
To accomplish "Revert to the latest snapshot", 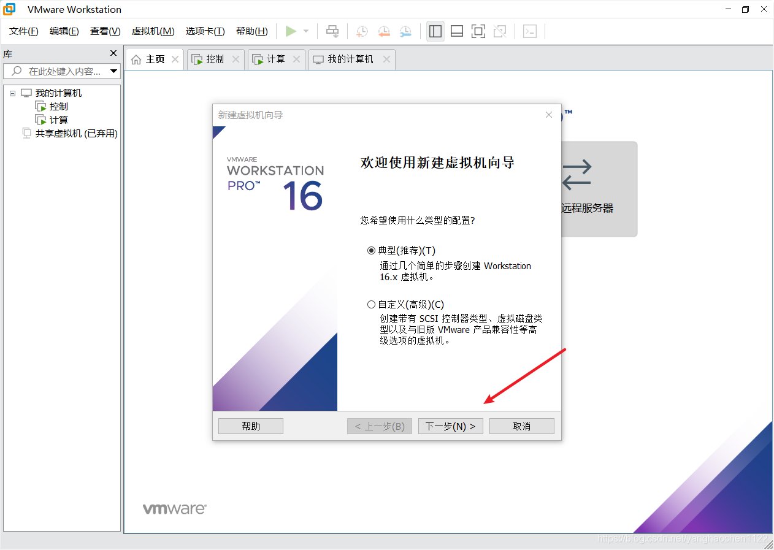I will (x=384, y=31).
